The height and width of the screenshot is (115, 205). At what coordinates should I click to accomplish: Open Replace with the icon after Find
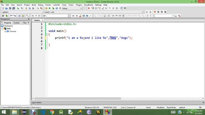41,8
